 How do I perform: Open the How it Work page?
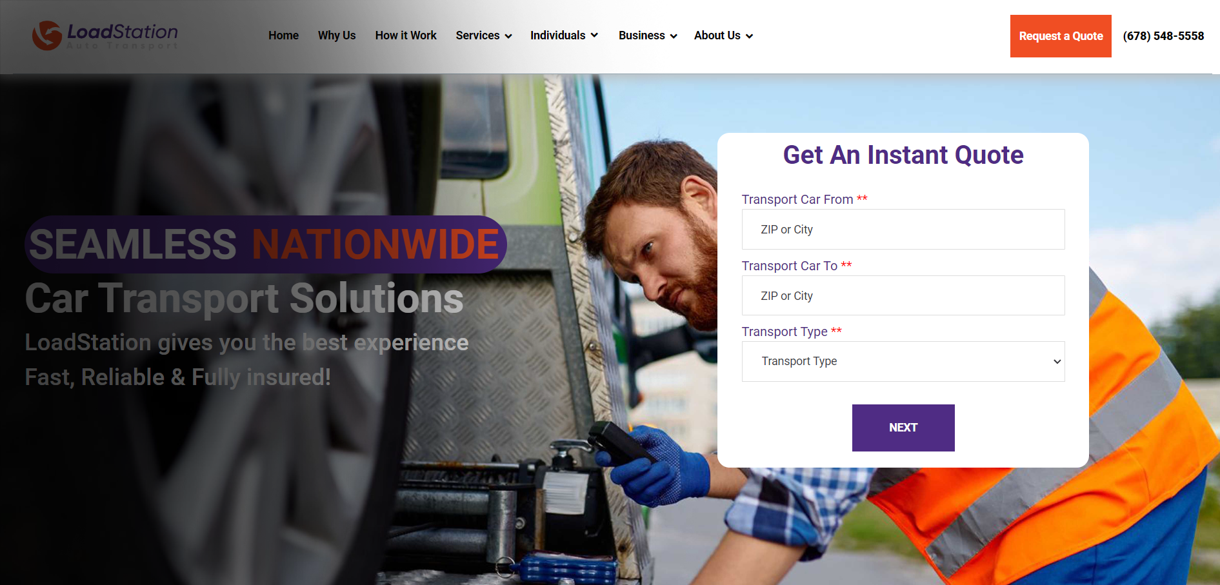pos(406,35)
